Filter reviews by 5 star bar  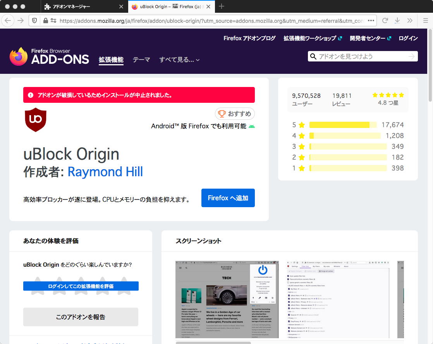(x=343, y=125)
